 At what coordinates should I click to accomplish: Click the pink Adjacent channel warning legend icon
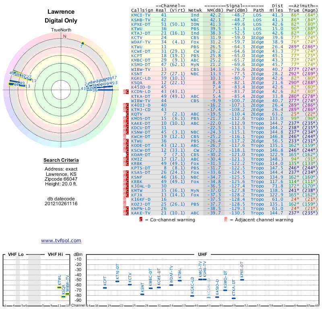pyautogui.click(x=226, y=220)
